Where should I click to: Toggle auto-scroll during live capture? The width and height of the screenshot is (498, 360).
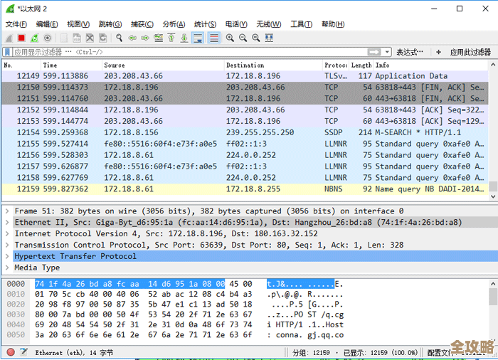click(197, 38)
